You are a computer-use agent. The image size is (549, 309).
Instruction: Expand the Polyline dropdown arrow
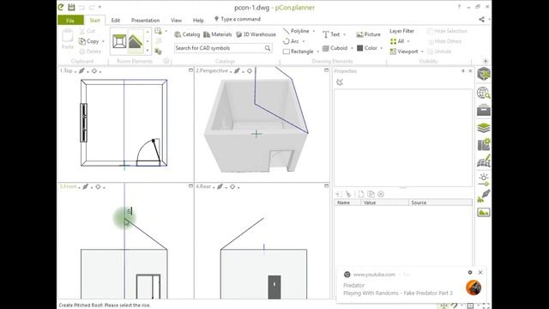coord(314,31)
